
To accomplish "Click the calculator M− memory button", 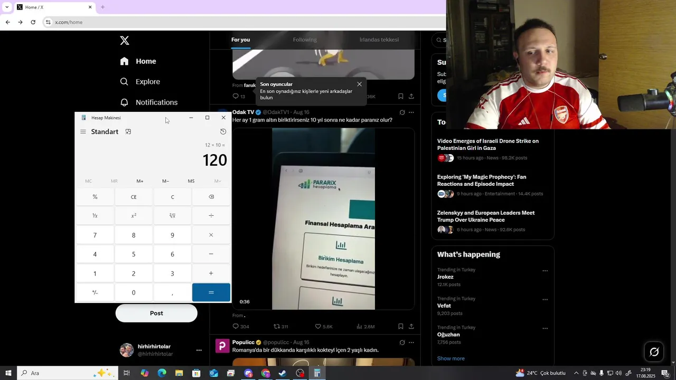I will point(166,181).
